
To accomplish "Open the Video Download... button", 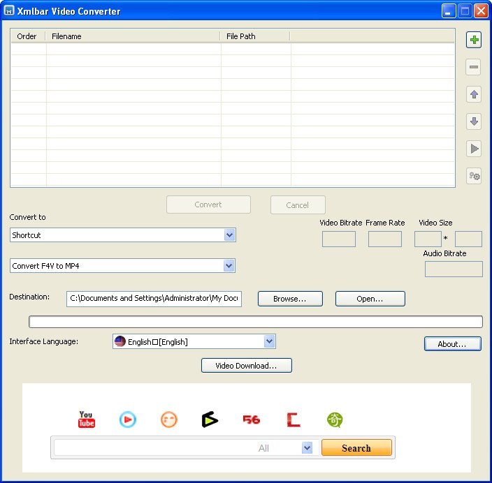I will (x=246, y=366).
